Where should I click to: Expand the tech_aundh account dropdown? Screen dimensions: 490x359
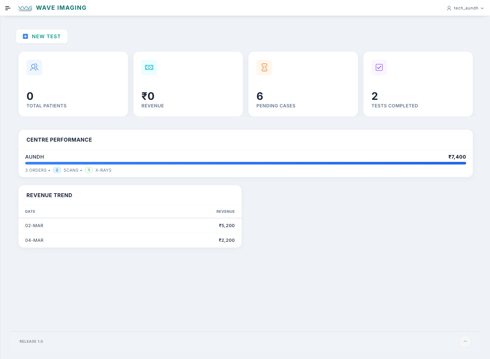click(482, 8)
